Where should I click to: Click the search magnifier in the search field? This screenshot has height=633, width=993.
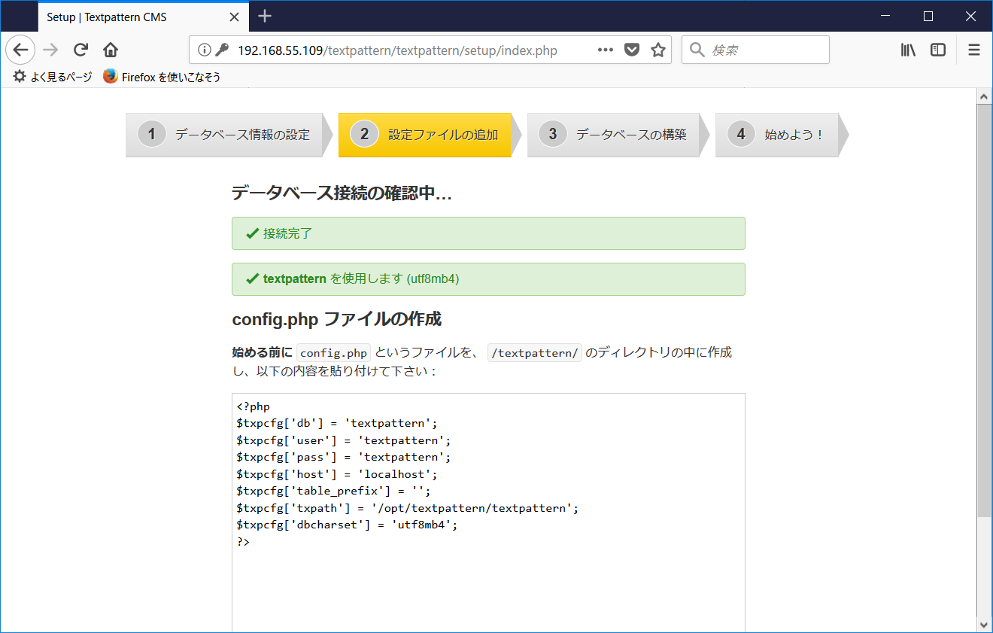pos(696,50)
